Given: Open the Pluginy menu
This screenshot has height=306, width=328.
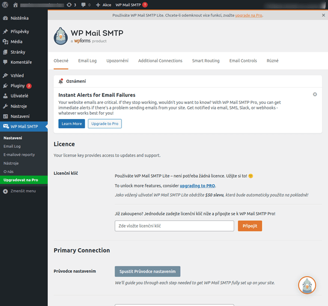Looking at the screenshot, I should pyautogui.click(x=17, y=86).
